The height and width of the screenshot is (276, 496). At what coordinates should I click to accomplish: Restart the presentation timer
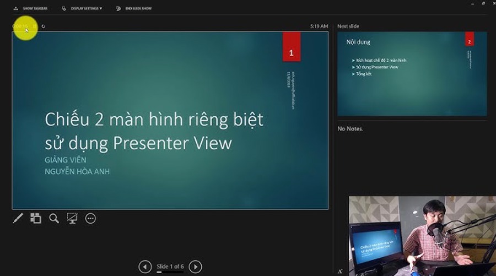[x=44, y=26]
